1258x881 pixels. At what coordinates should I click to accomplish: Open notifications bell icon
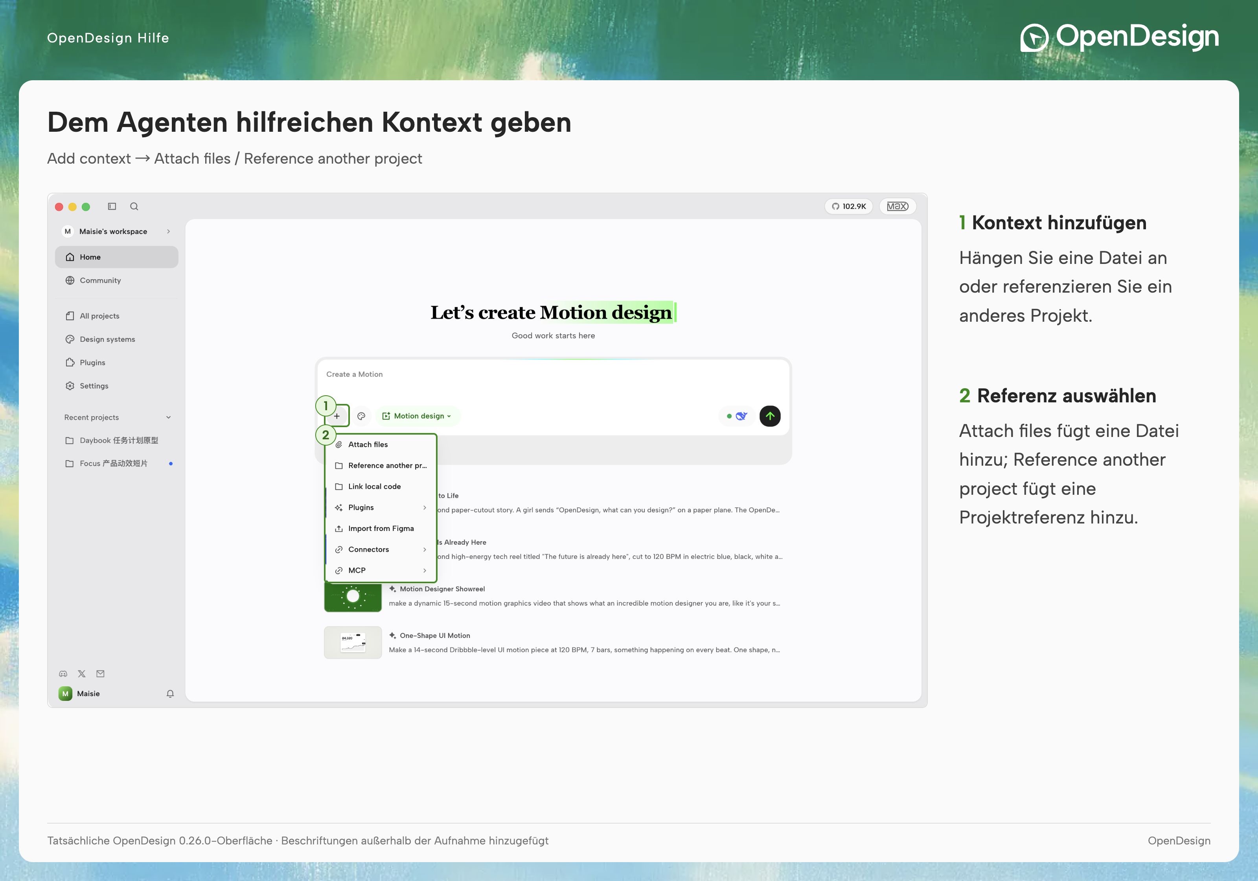pos(170,693)
